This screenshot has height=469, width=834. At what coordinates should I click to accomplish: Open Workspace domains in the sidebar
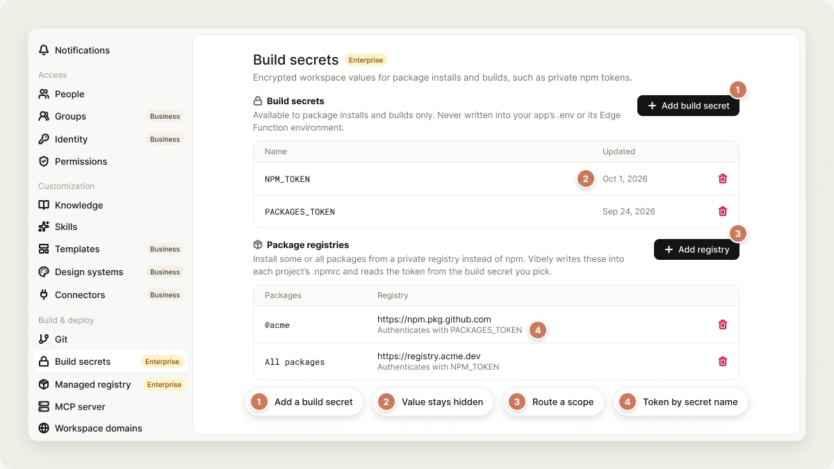[x=111, y=428]
